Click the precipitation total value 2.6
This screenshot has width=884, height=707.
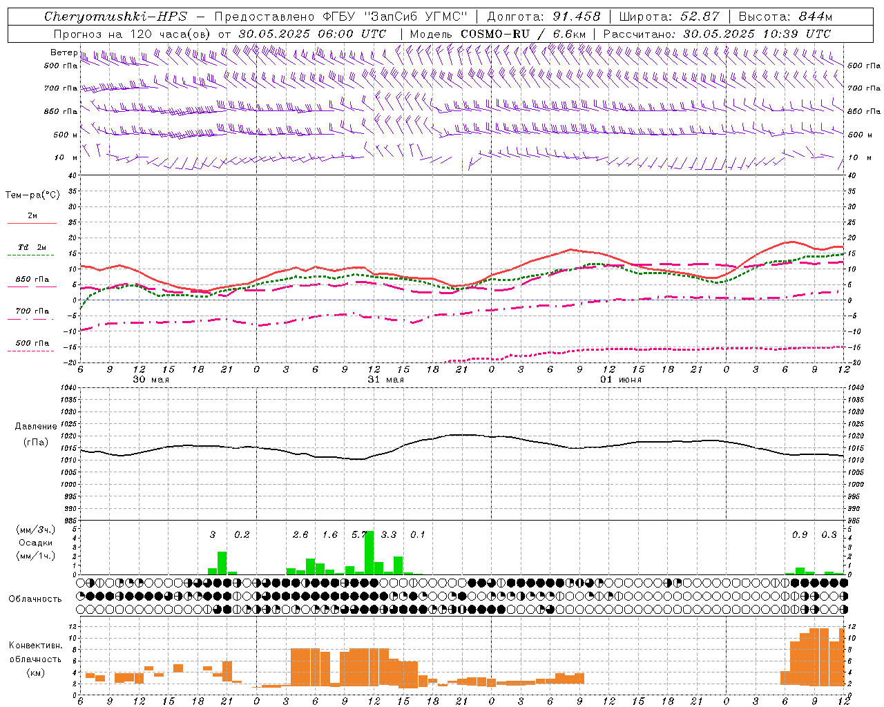[300, 534]
